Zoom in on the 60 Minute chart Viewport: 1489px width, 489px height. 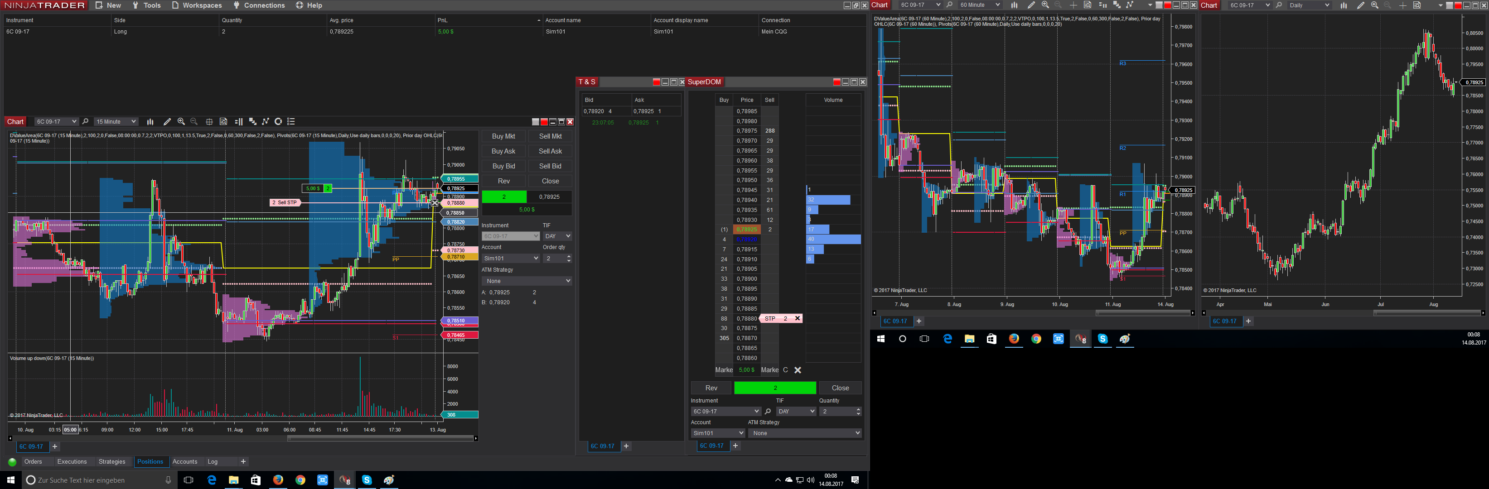click(x=1045, y=5)
